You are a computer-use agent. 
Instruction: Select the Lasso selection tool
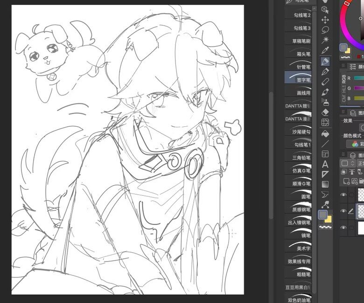click(x=325, y=30)
